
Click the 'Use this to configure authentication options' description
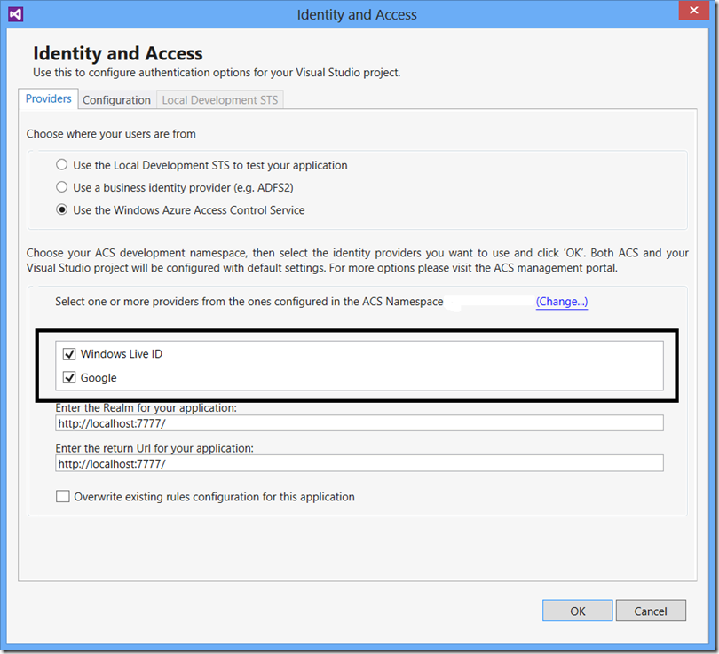point(217,73)
